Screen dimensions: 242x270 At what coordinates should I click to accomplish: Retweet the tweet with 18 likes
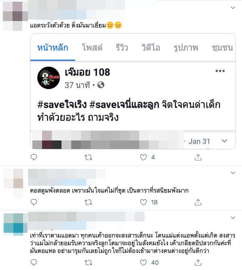(x=88, y=202)
